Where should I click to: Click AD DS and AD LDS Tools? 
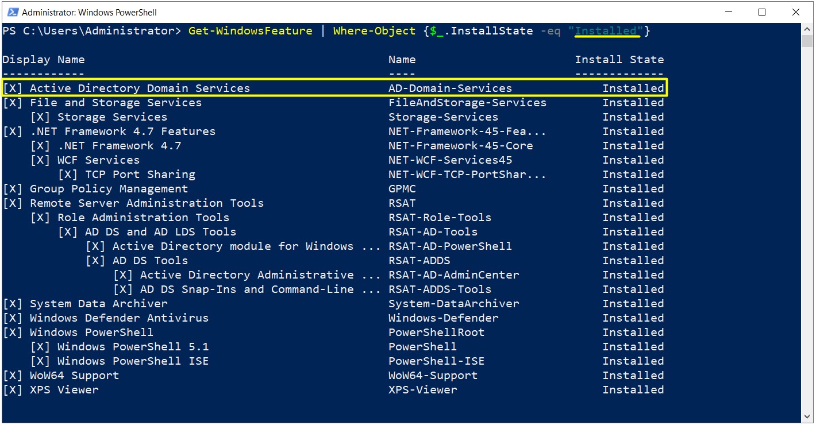tap(161, 232)
